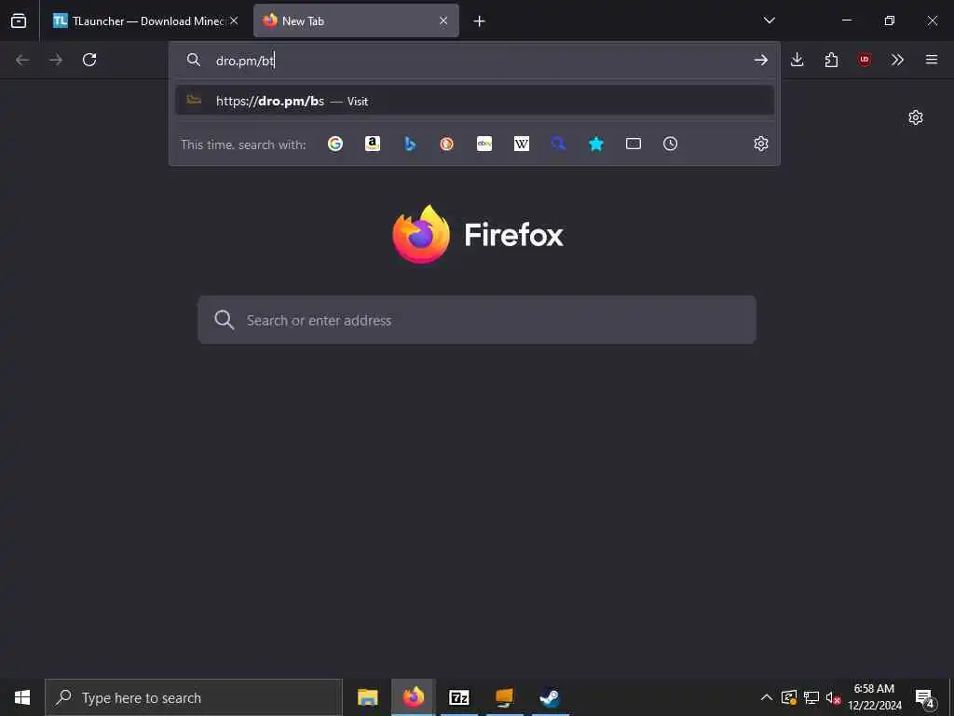Open the clock showing 6:58 AM
Viewport: 954px width, 716px height.
point(875,697)
